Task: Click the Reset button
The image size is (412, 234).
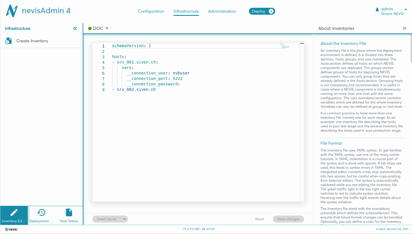Action: coord(260,219)
